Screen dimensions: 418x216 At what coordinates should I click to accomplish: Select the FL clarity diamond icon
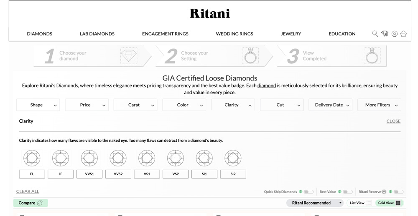[32, 158]
